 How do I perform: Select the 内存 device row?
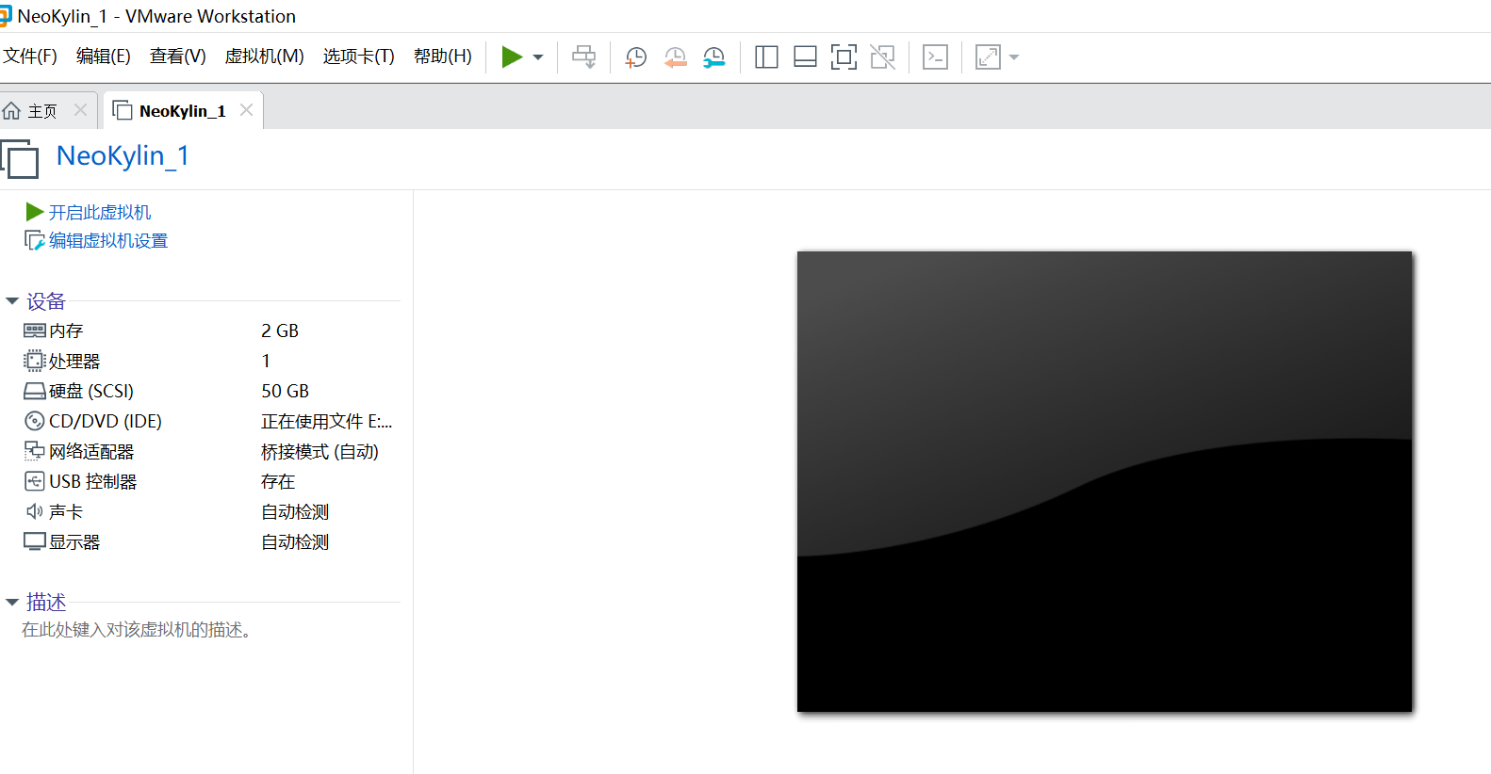click(207, 331)
